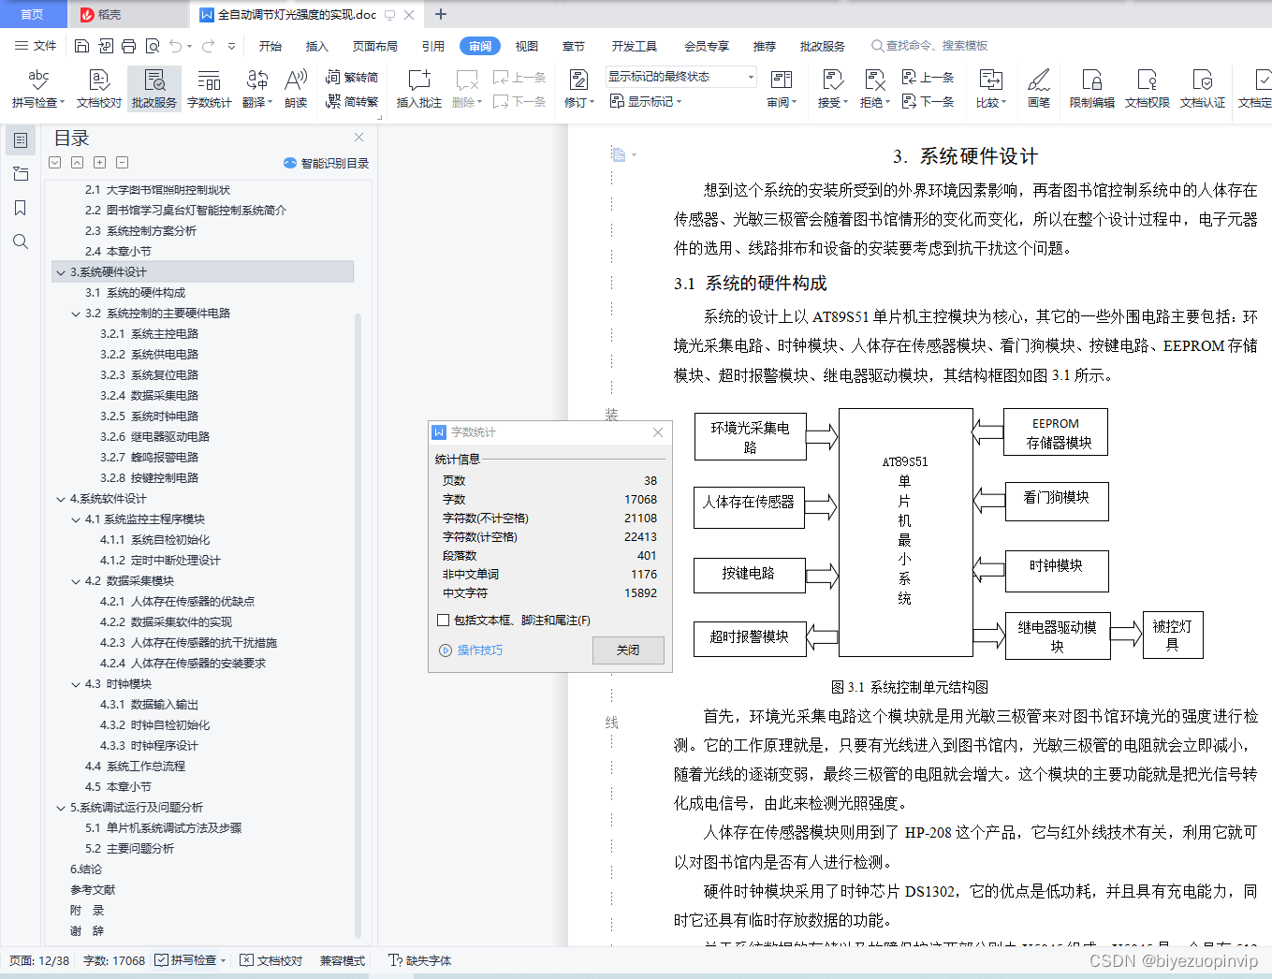Switch to the 首页 home tab
The height and width of the screenshot is (979, 1272).
pyautogui.click(x=33, y=14)
